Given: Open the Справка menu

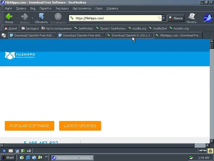Looking at the screenshot, I should [112, 8].
